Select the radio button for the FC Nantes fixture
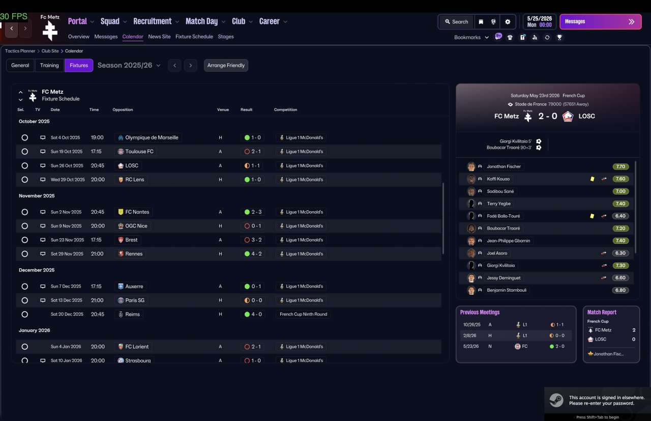The height and width of the screenshot is (421, 651). point(24,212)
